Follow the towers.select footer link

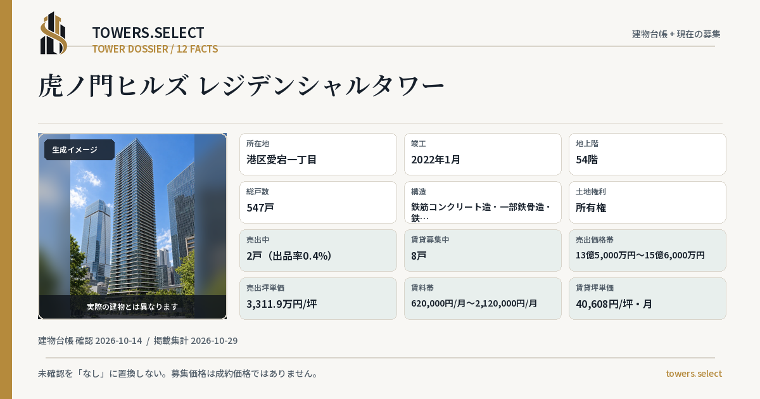click(x=693, y=374)
